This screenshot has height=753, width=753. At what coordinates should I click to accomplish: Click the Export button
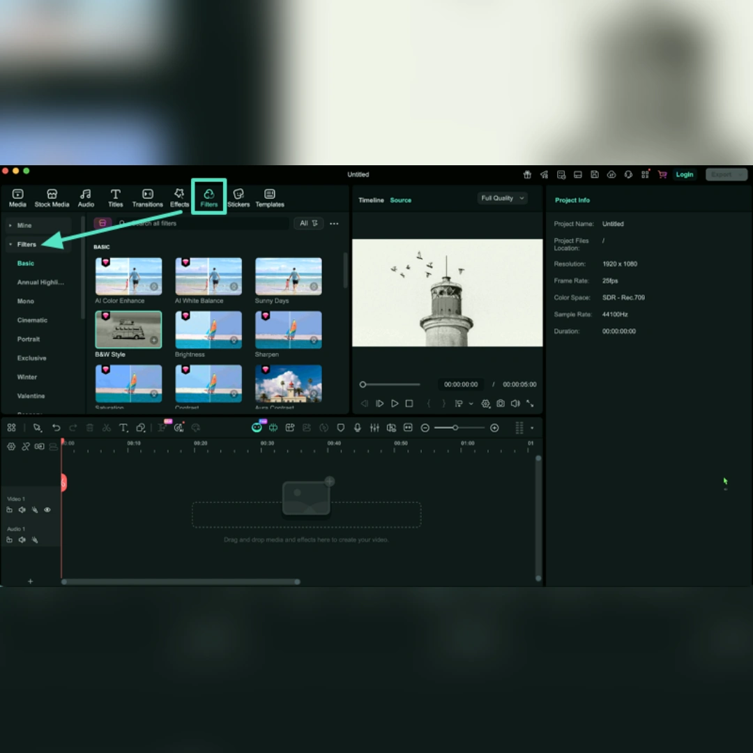726,175
